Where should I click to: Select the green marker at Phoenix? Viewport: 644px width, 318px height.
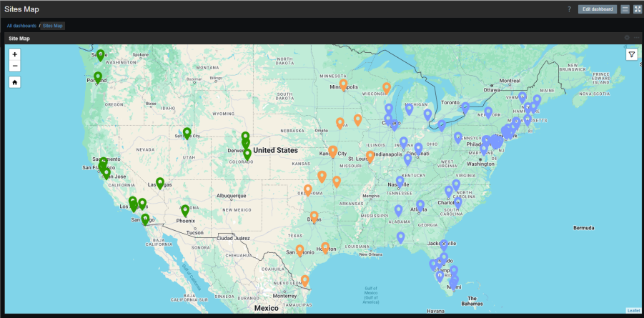point(185,211)
